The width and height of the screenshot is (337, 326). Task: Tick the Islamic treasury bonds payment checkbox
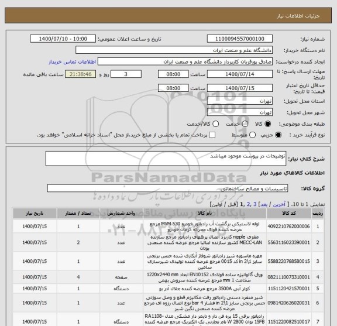tap(212, 135)
